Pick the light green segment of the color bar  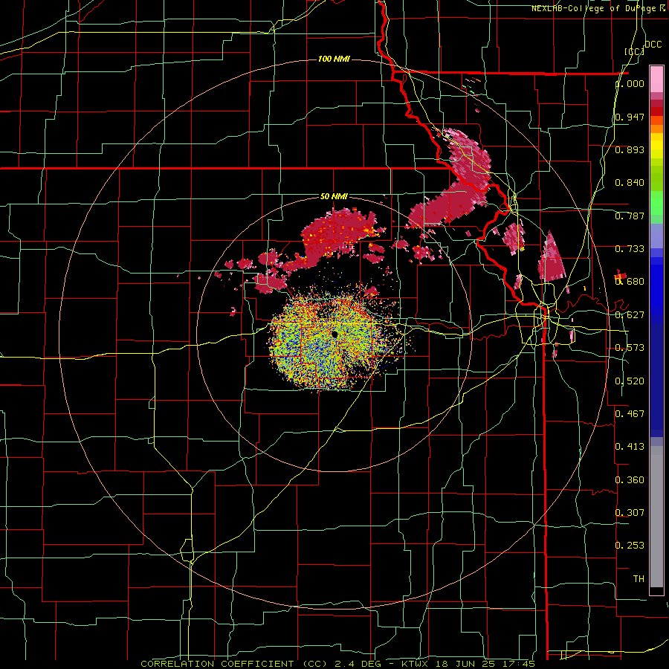[x=656, y=203]
